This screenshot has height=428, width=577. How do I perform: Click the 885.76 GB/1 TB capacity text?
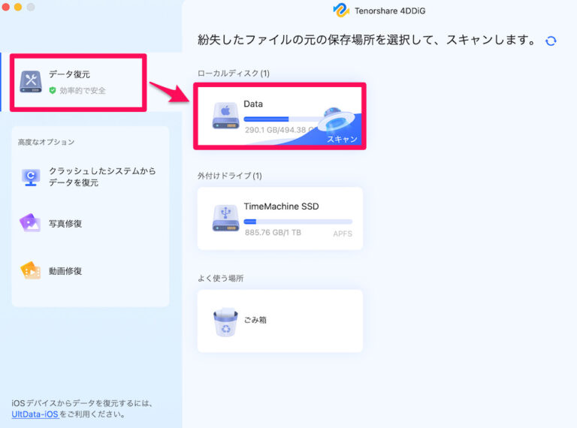(x=273, y=232)
